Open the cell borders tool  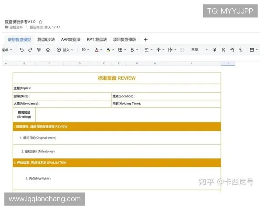tap(121, 50)
